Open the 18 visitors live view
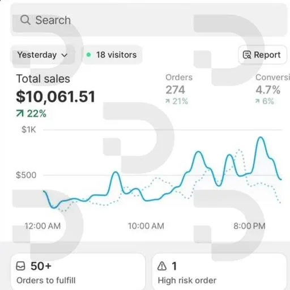This screenshot has width=290, height=290. coord(112,55)
